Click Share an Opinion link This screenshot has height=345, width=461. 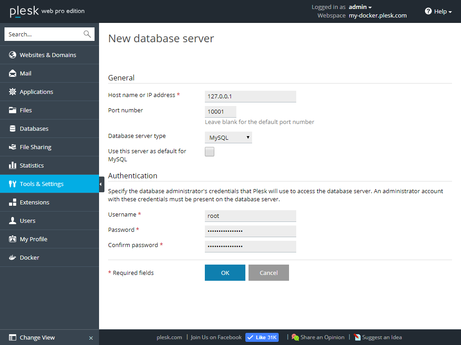tap(322, 337)
